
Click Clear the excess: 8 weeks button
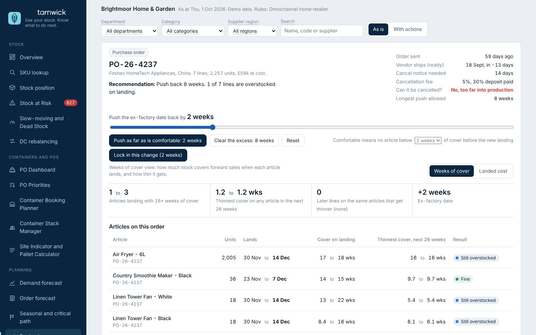[x=244, y=140]
